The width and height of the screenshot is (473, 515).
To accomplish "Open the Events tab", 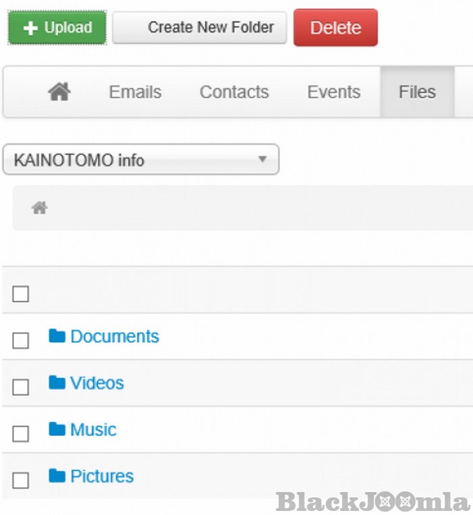I will tap(334, 92).
